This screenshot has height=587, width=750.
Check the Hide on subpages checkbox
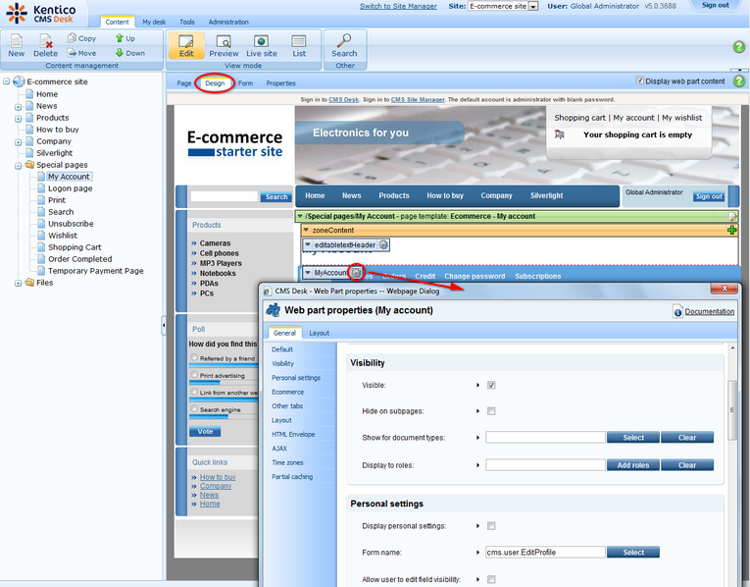tap(491, 411)
